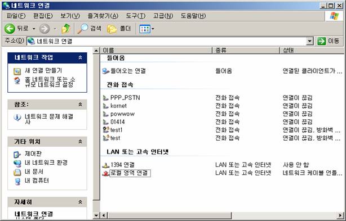Click left arrow of horizontal scrollbar
Image resolution: width=346 pixels, height=221 pixels.
(104, 215)
